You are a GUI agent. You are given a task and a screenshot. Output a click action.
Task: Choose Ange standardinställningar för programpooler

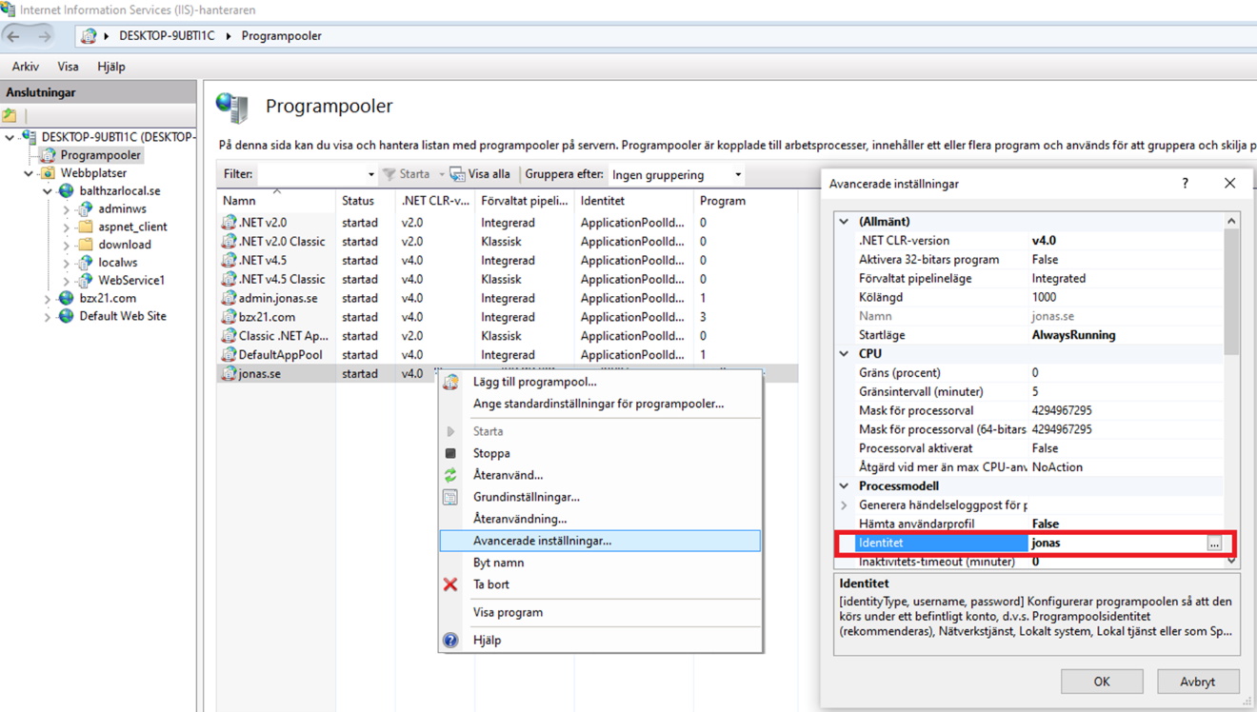point(600,404)
